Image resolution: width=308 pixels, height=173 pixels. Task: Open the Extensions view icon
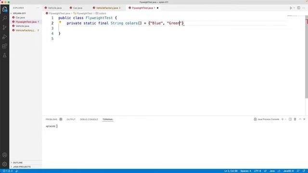[4, 46]
